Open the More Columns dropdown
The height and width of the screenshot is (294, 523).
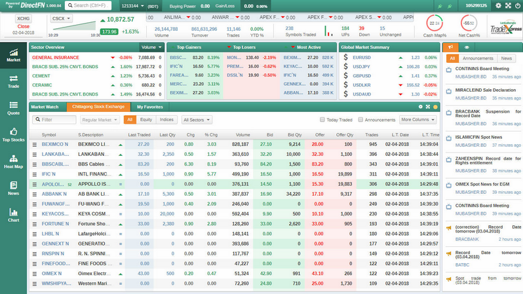418,120
